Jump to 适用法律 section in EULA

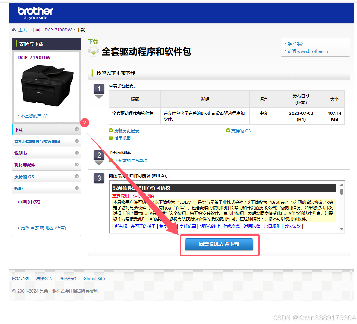click(x=252, y=226)
